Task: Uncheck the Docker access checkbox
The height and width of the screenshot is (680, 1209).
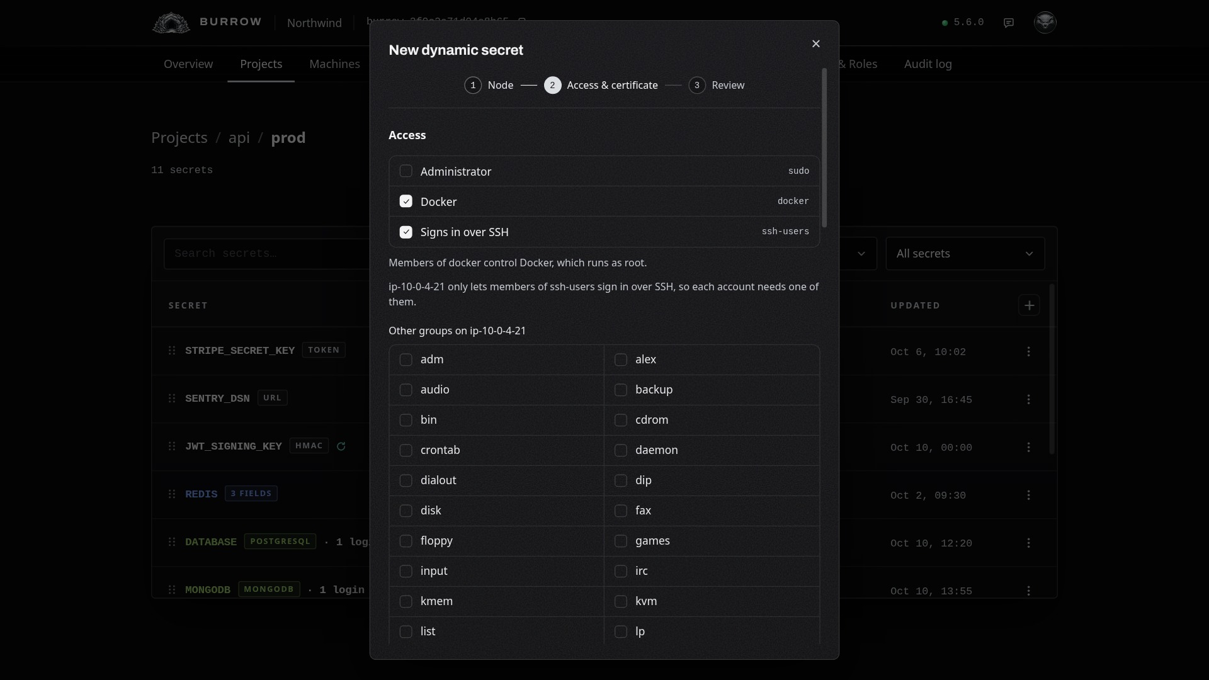Action: 406,201
